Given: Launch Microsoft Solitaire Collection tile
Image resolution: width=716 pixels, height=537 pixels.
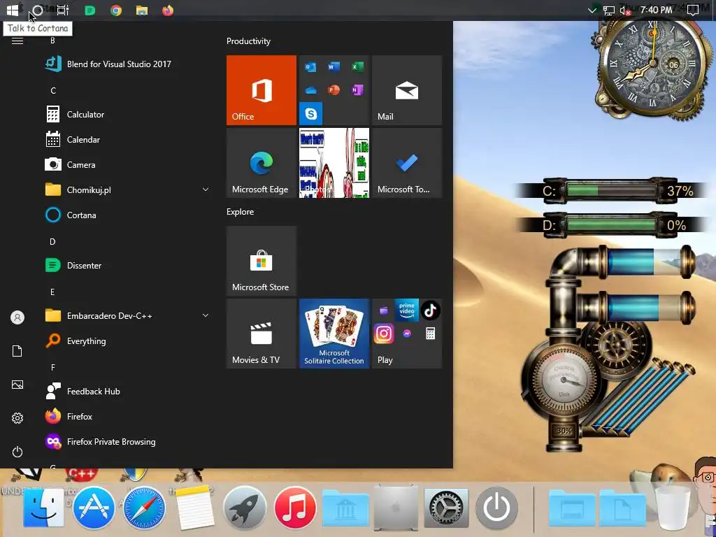Looking at the screenshot, I should coord(334,334).
